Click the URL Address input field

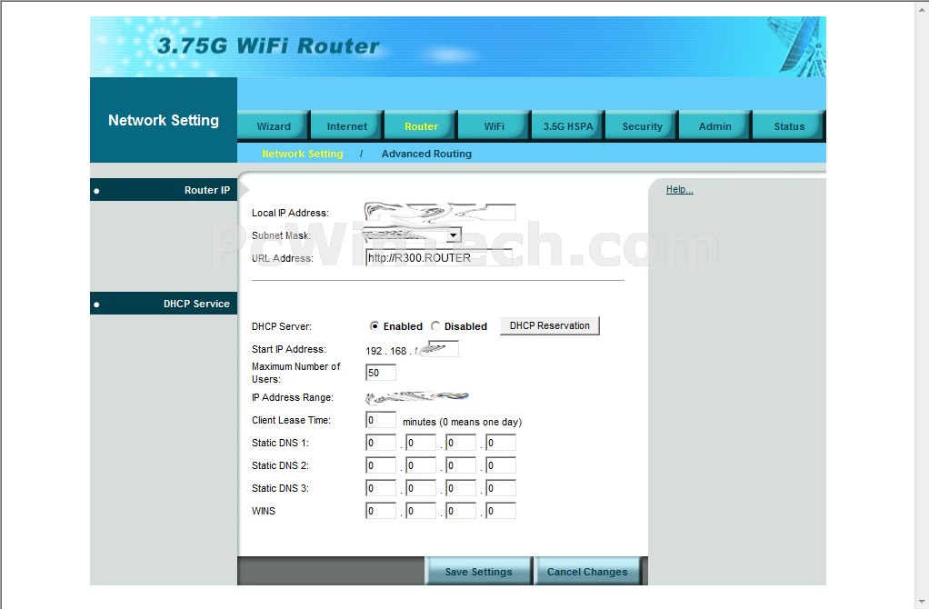pyautogui.click(x=439, y=258)
